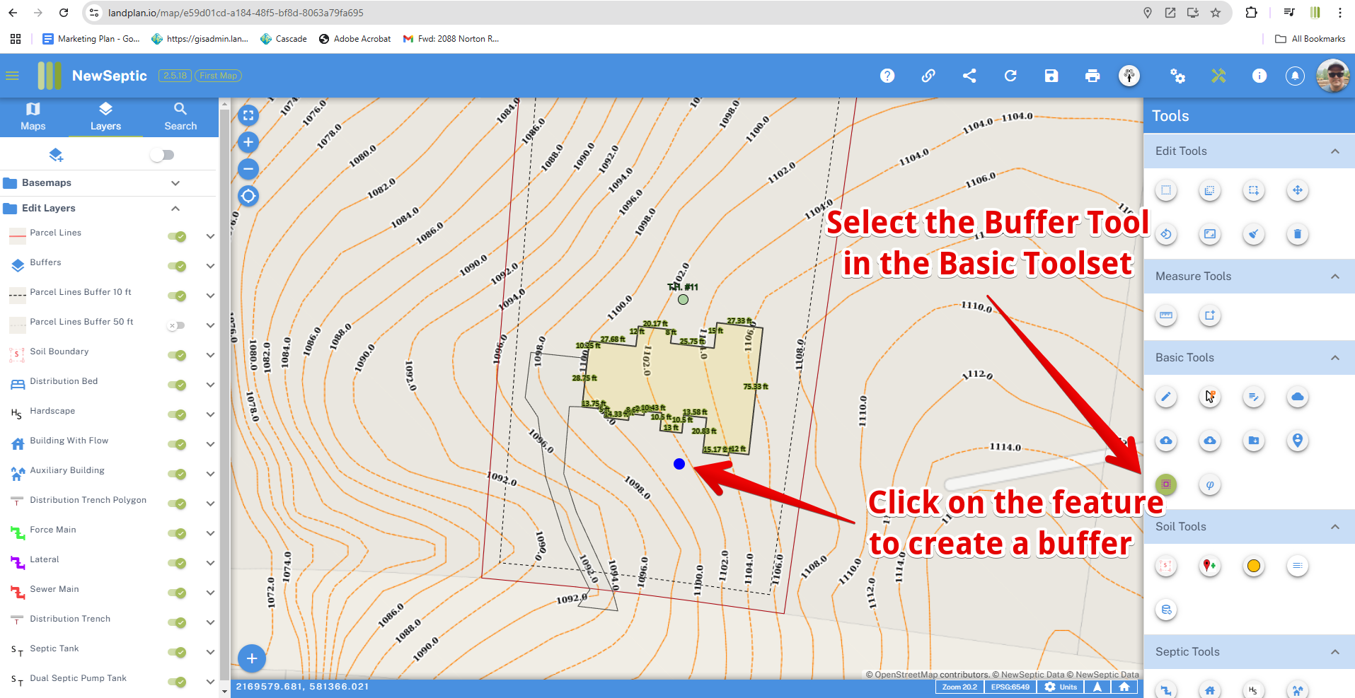Click the EPSG:6549 projection button
1355x698 pixels.
(x=1010, y=687)
